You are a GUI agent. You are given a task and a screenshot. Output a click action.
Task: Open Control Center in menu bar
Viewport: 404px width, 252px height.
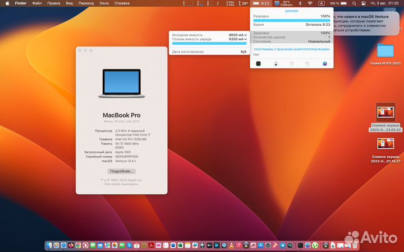coord(364,3)
